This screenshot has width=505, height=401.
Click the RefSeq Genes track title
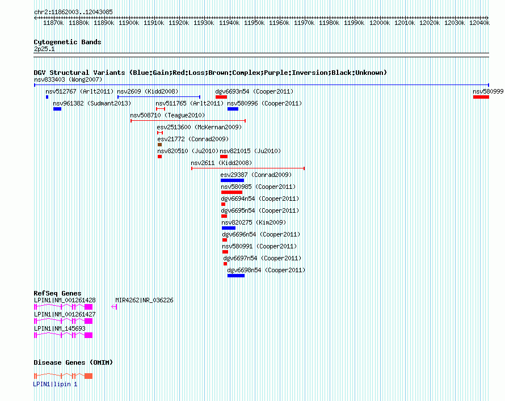click(x=57, y=293)
